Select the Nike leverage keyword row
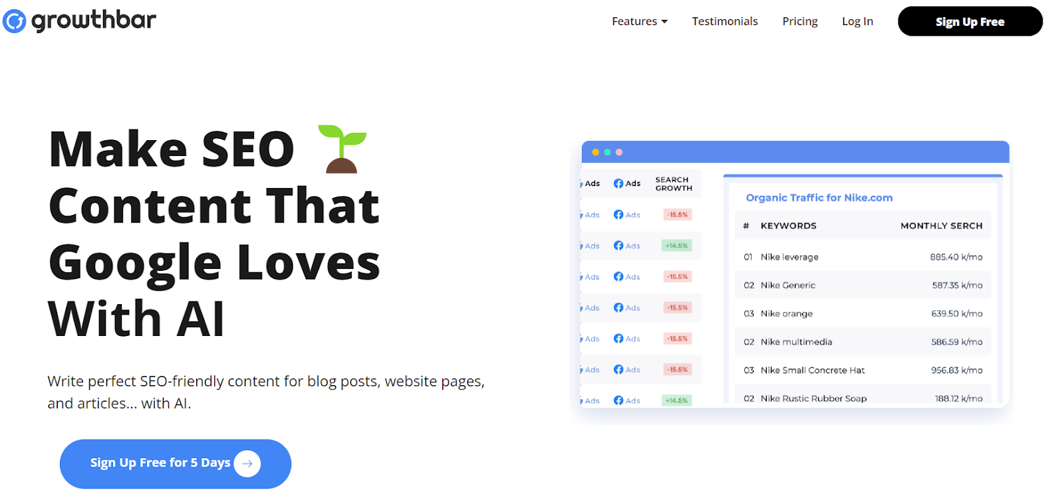This screenshot has height=500, width=1064. (x=863, y=257)
